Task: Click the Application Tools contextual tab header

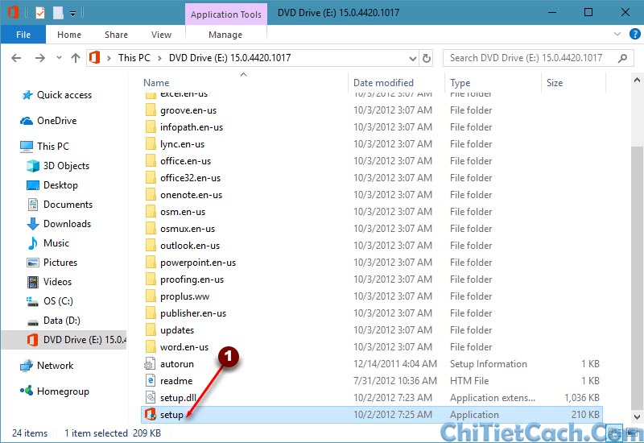Action: point(226,14)
